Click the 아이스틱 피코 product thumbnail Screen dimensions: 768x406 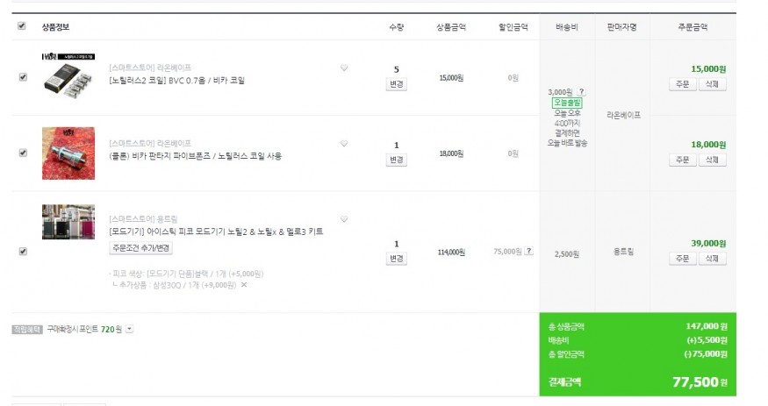[x=68, y=222]
